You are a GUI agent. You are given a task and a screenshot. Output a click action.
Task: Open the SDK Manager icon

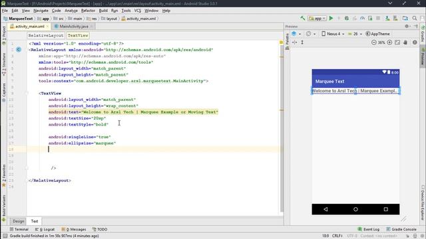[x=395, y=19]
